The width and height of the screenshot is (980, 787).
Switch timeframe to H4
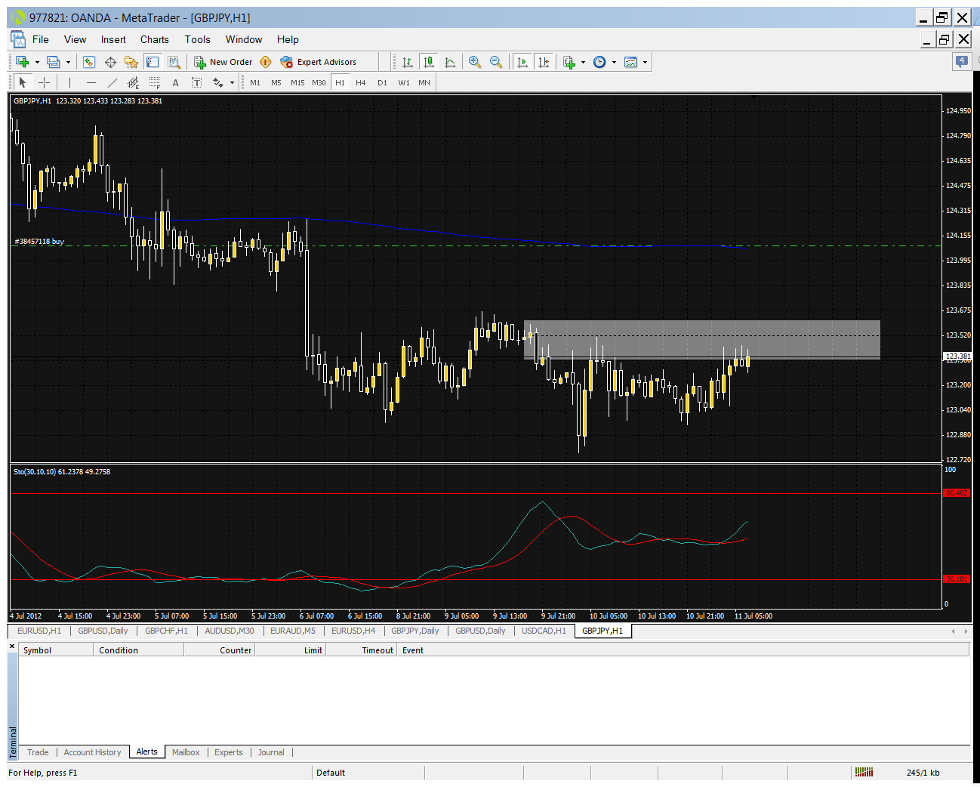(x=361, y=82)
